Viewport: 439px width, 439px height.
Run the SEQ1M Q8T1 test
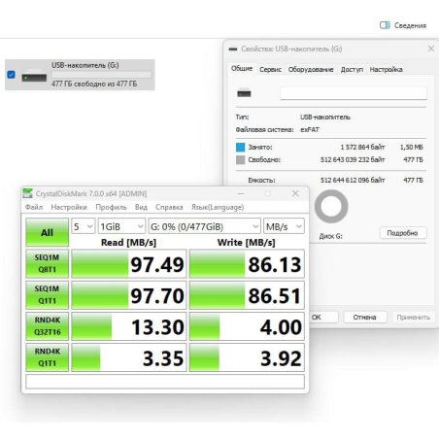(48, 263)
